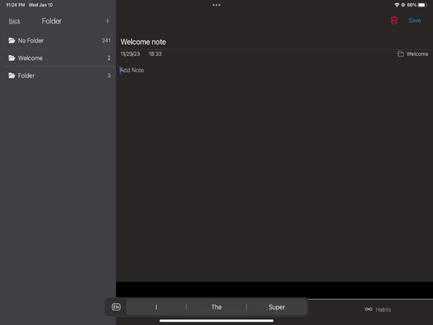The height and width of the screenshot is (325, 433).
Task: Add a new folder with plus icon
Action: pyautogui.click(x=107, y=20)
